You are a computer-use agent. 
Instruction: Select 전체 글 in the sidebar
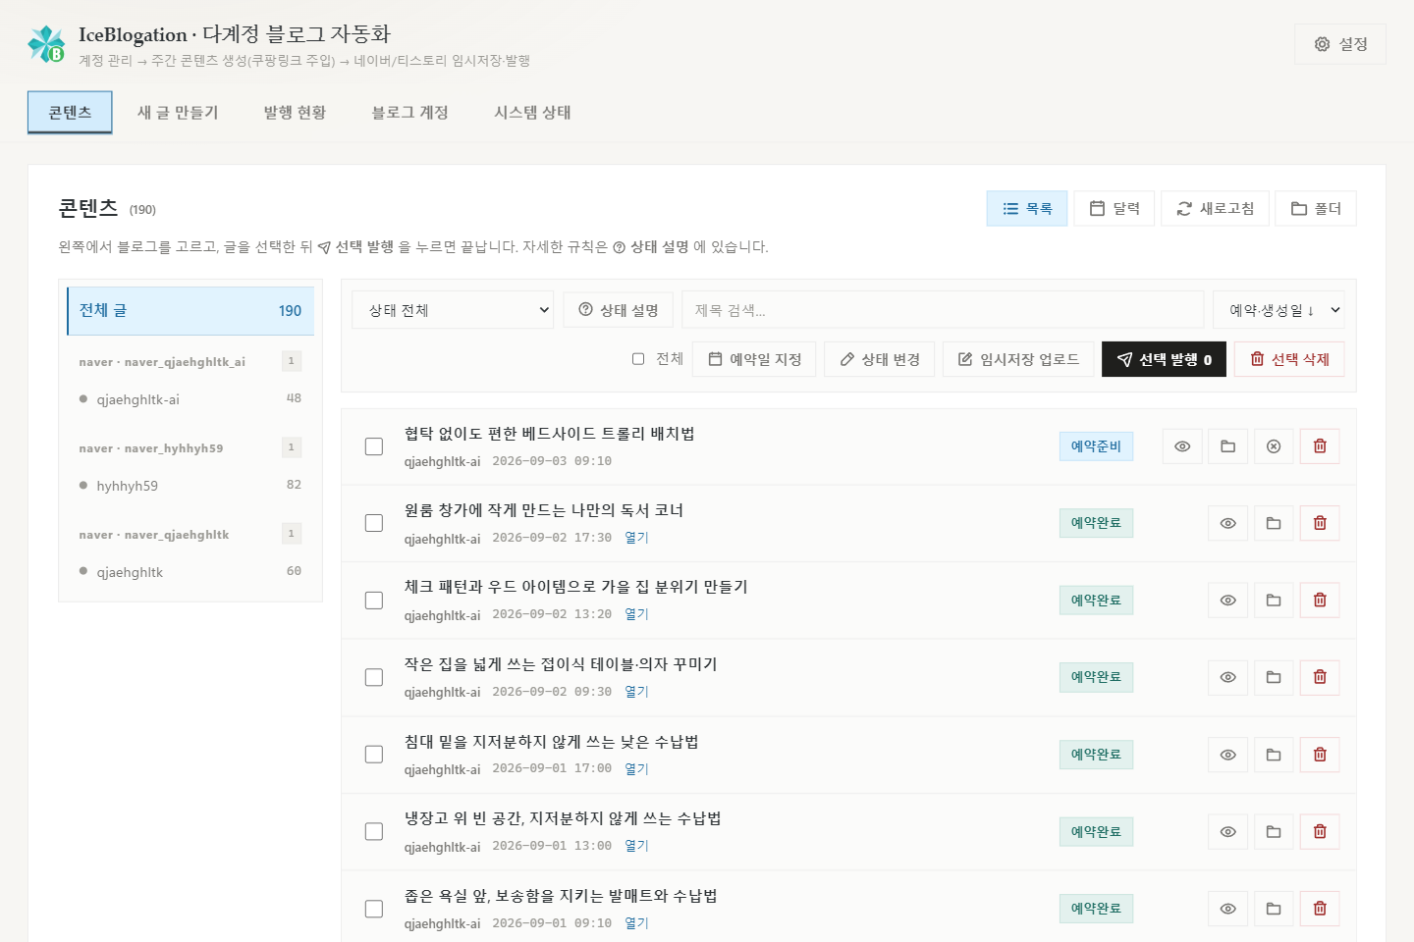190,310
